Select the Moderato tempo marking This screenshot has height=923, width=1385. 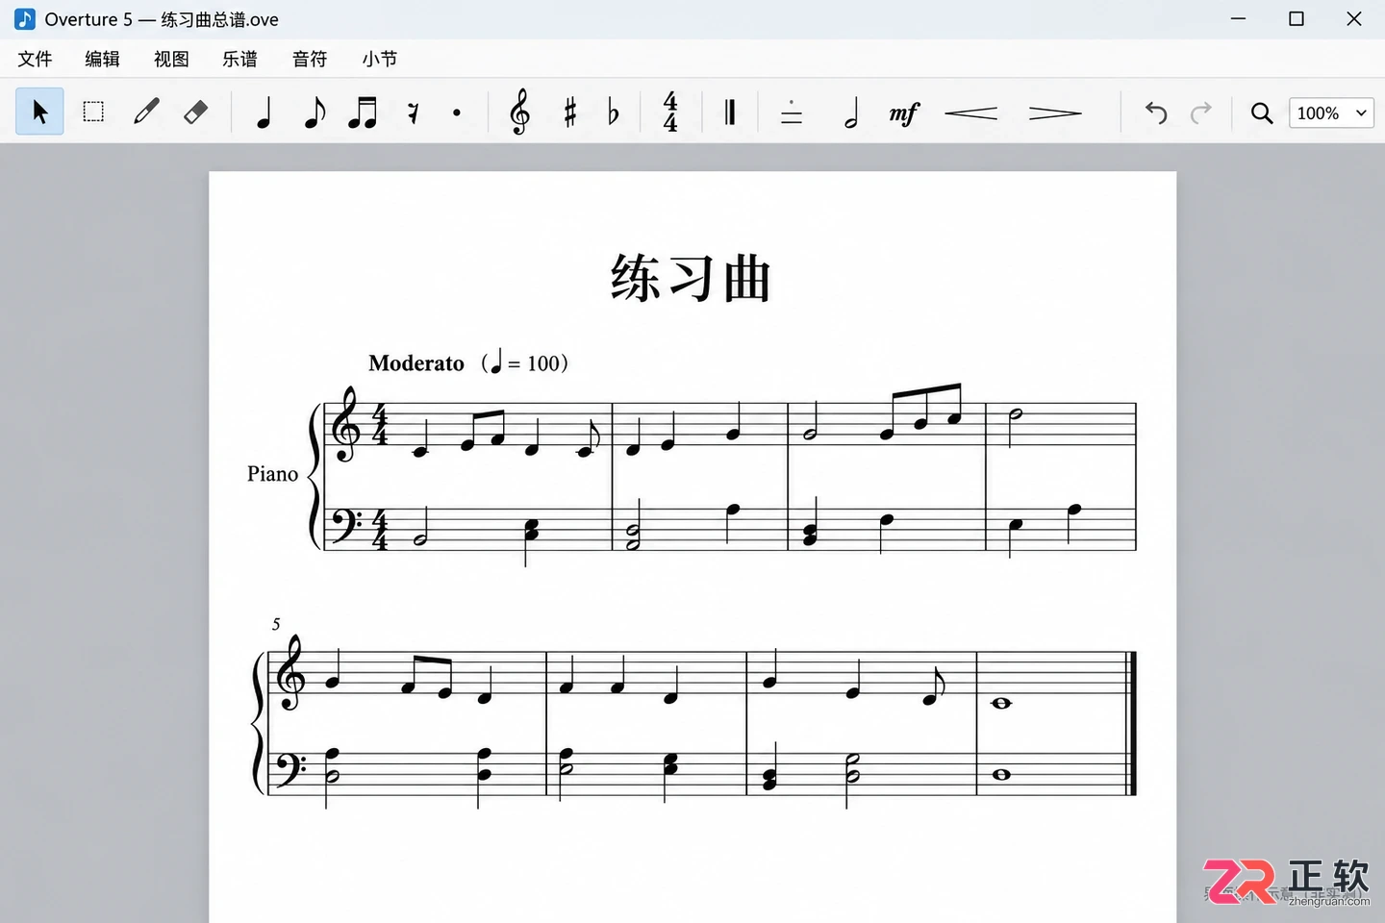click(416, 362)
